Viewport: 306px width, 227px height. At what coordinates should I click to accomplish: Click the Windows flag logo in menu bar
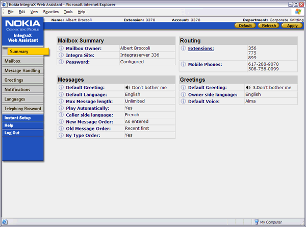tap(298, 12)
